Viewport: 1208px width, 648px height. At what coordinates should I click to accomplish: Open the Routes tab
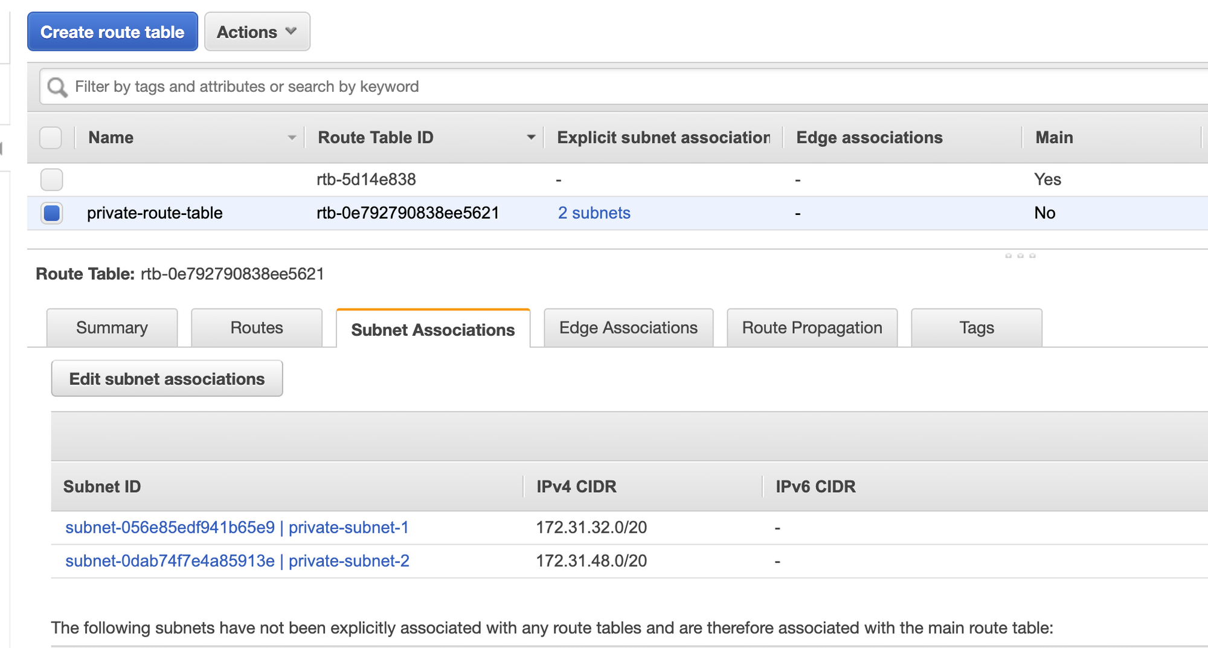(256, 328)
